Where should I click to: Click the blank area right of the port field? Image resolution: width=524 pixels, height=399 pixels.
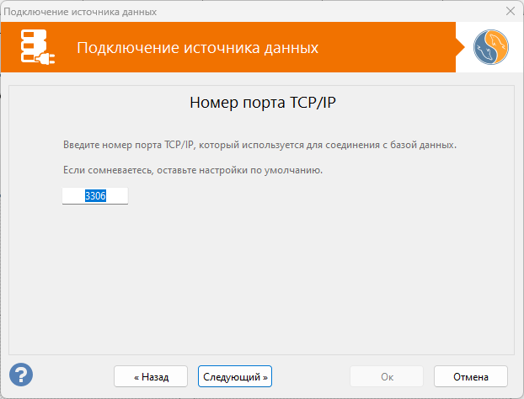coord(295,195)
